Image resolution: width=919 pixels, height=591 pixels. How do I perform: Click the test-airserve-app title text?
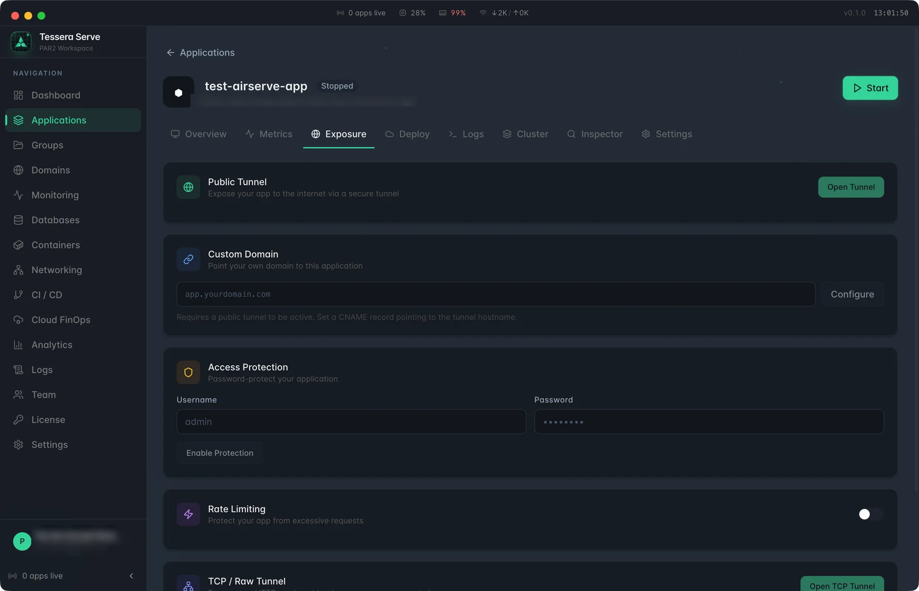[x=256, y=86]
